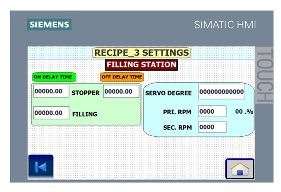The height and width of the screenshot is (192, 281).
Task: Edit the Stopper on delay time field
Action: coord(51,92)
